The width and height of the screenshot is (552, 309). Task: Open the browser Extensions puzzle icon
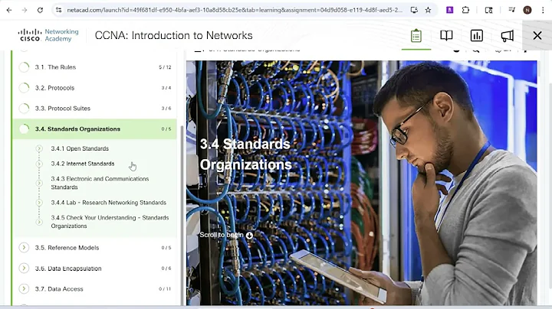(465, 10)
